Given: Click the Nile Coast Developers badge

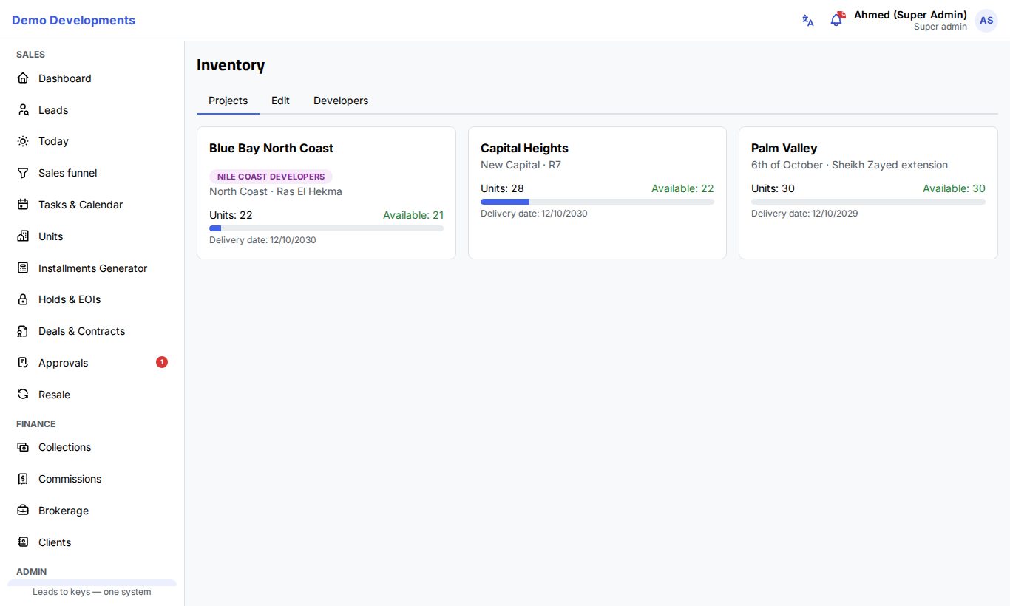Looking at the screenshot, I should pos(271,177).
